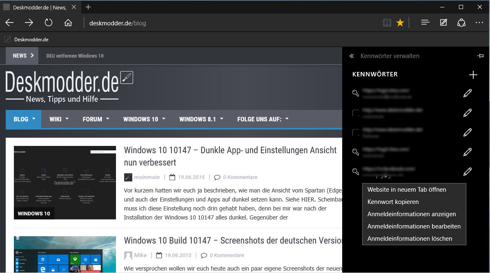This screenshot has height=273, width=490.
Task: Refresh the current page
Action: 49,23
